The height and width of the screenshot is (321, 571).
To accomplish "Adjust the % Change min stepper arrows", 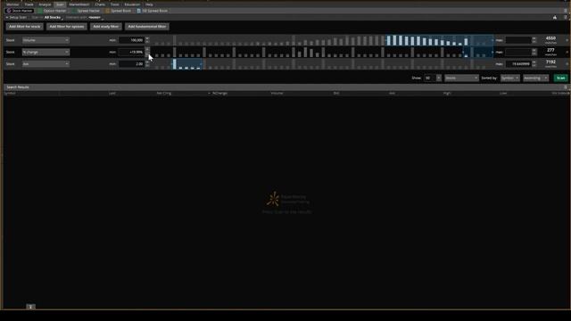I will pyautogui.click(x=147, y=52).
